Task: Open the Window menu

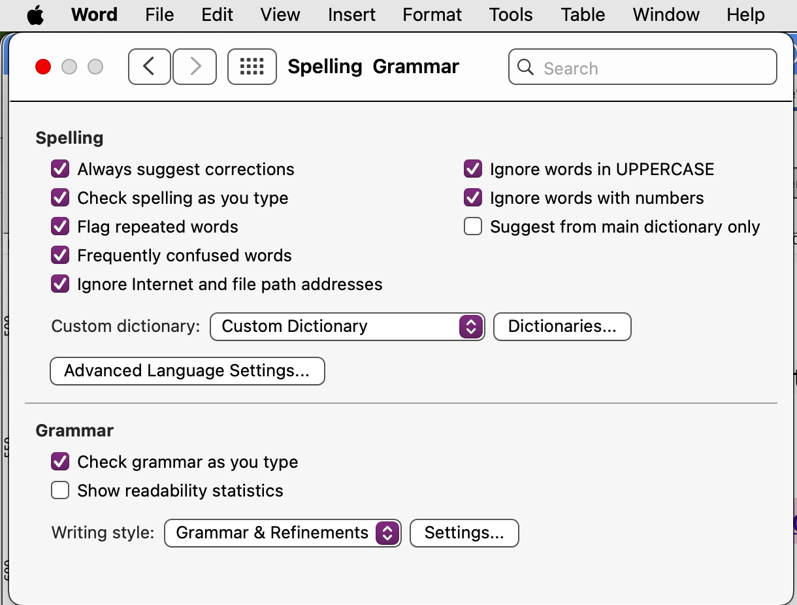Action: click(x=666, y=14)
